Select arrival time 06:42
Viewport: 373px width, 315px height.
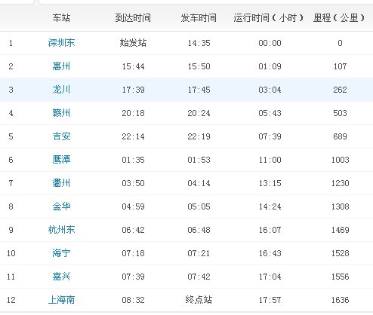click(133, 230)
